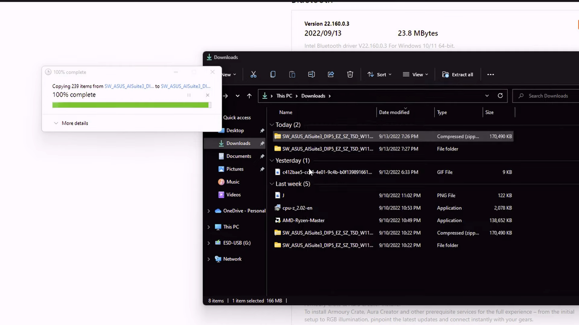Click the Cut scissors icon in toolbar
579x325 pixels.
(253, 74)
